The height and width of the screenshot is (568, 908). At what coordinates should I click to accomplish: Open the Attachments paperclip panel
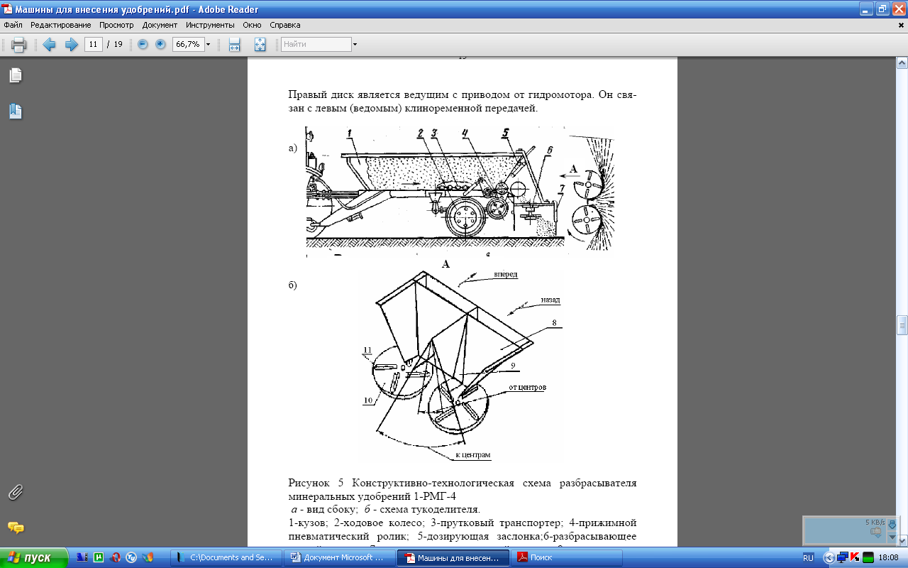click(16, 491)
